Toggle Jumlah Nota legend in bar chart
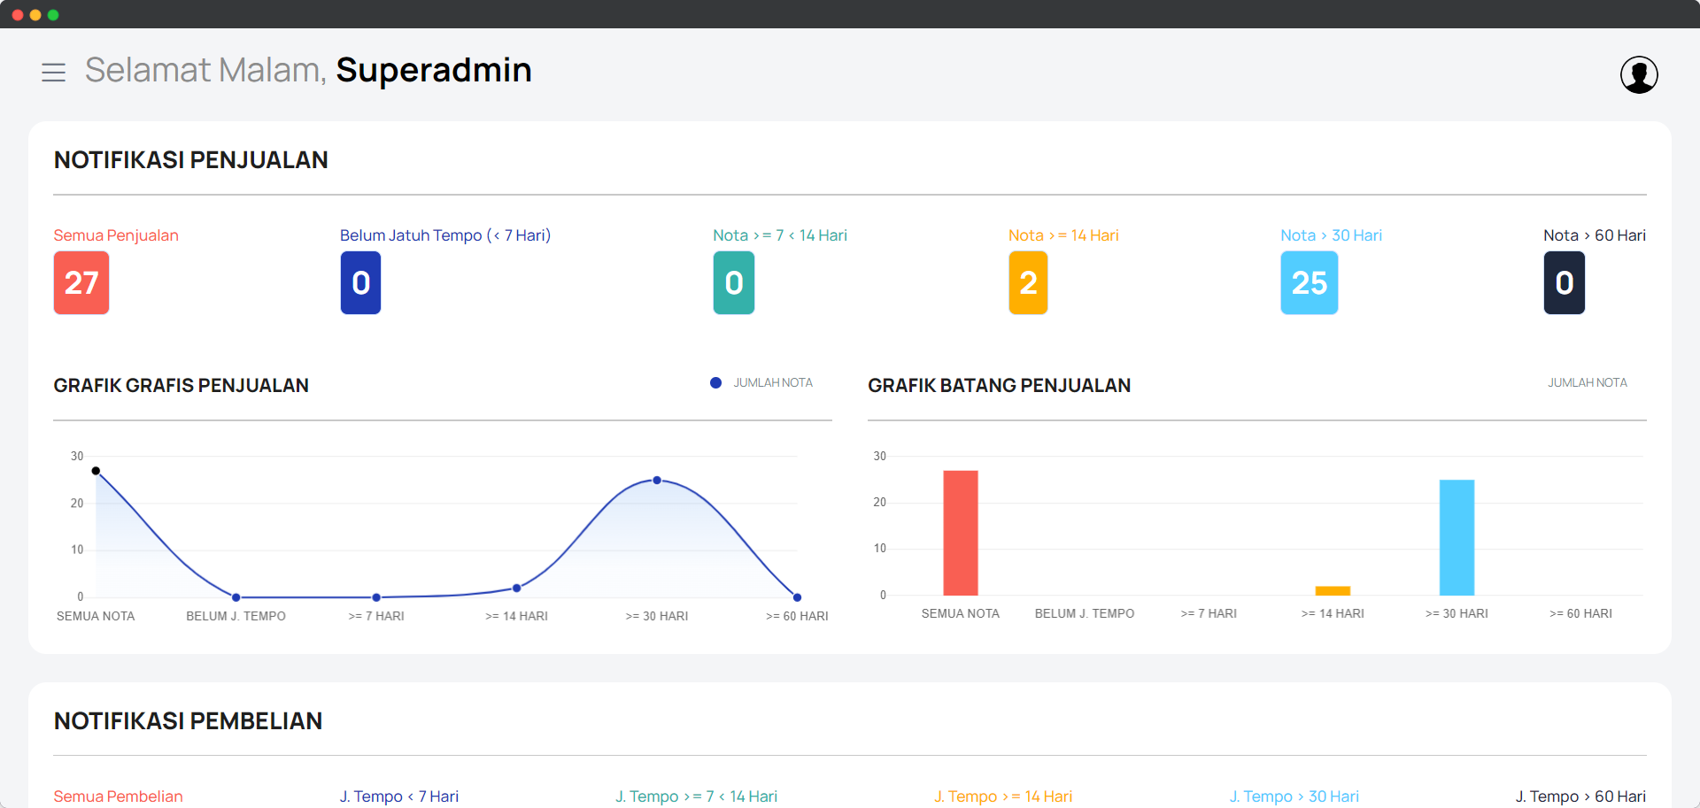Viewport: 1700px width, 808px height. (1587, 383)
